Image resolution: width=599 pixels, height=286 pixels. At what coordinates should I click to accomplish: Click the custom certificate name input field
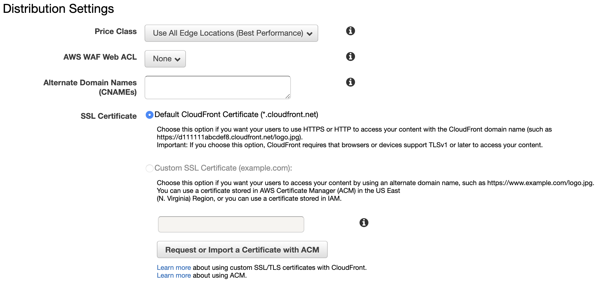231,224
